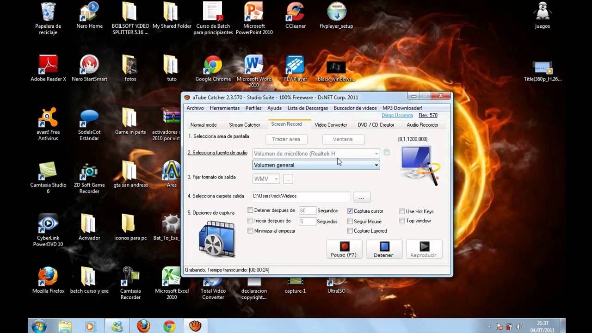Open the Volumen general dropdown
This screenshot has width=592, height=333.
316,165
